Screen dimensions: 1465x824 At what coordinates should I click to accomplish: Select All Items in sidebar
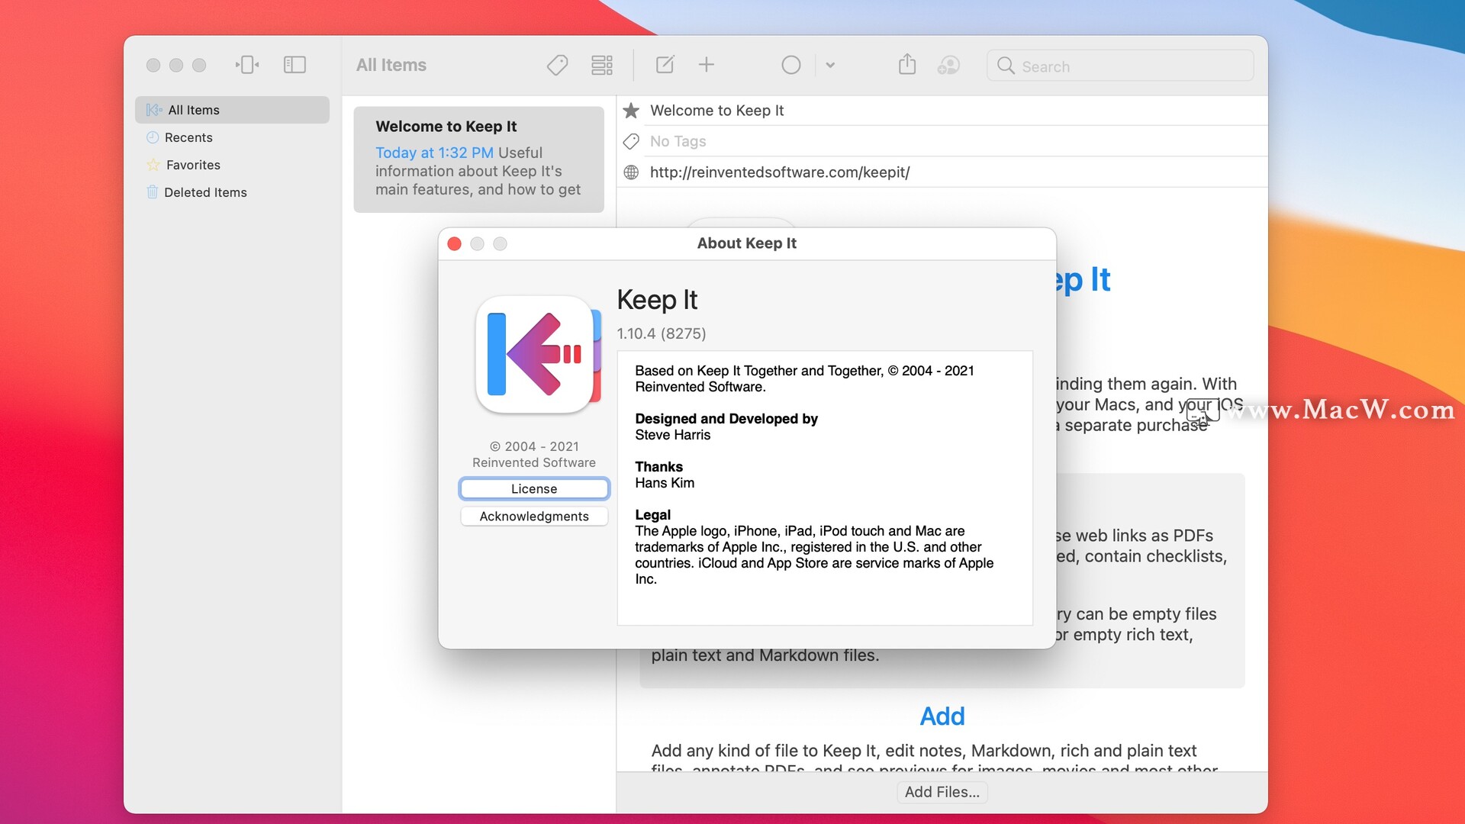tap(193, 108)
